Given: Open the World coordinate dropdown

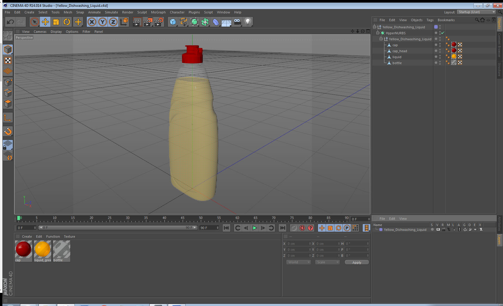Looking at the screenshot, I should pos(299,262).
